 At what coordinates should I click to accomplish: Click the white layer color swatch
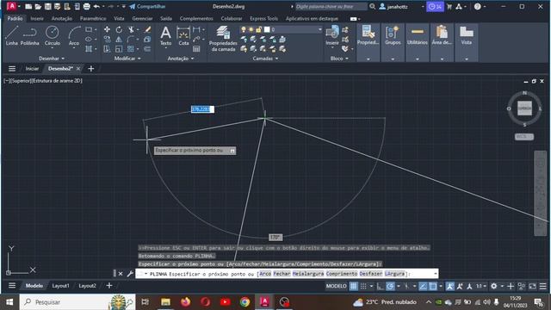(267, 30)
